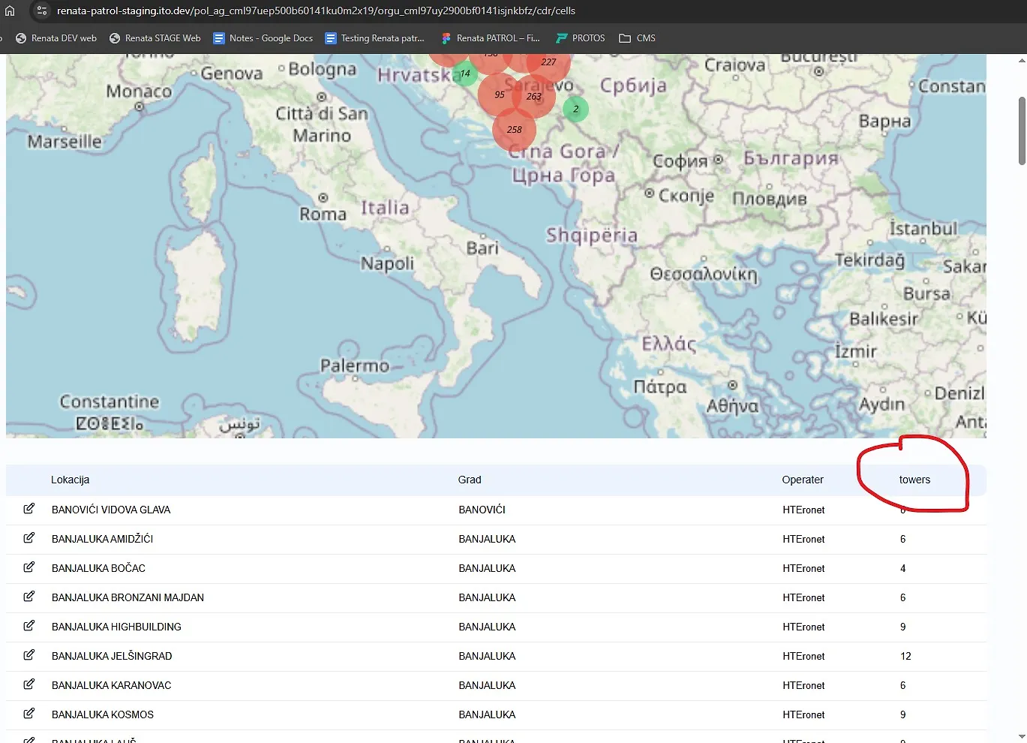The image size is (1027, 743).
Task: Click the browser address bar URL
Action: pyautogui.click(x=316, y=11)
